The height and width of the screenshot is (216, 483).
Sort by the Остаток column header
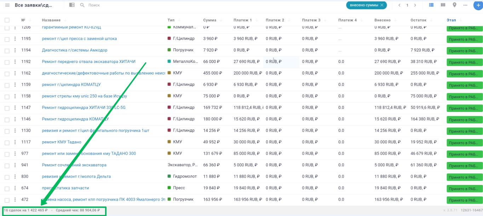click(418, 20)
